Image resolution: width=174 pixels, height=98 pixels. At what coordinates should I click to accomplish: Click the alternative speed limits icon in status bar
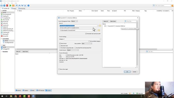pos(133,93)
